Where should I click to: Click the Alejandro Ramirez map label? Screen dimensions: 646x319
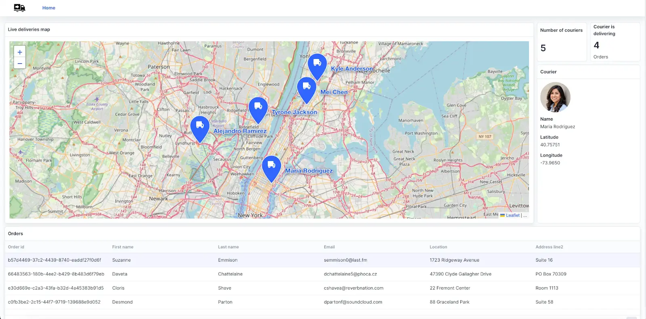(240, 131)
